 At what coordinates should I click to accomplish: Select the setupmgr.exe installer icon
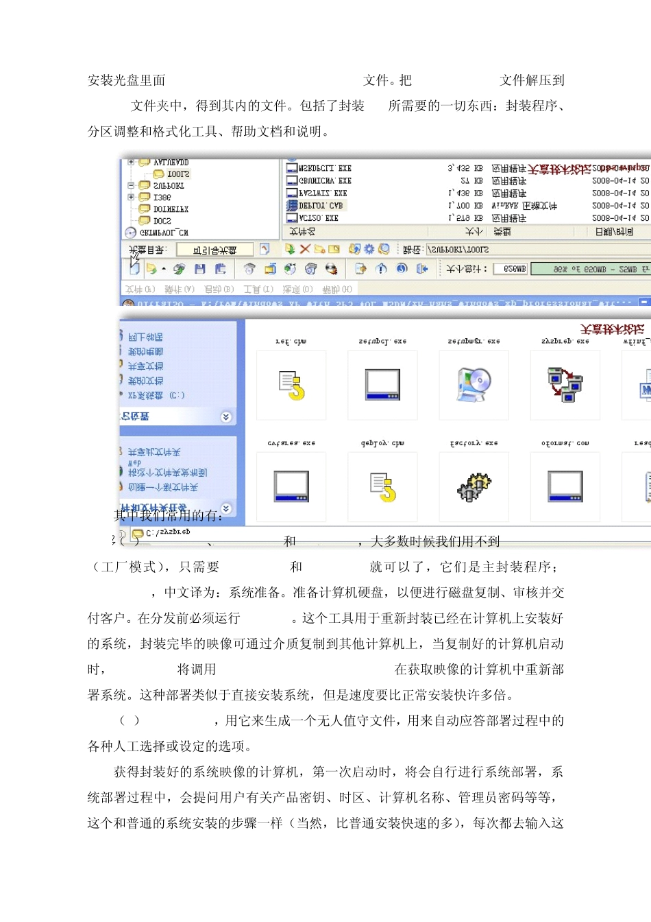coord(474,384)
